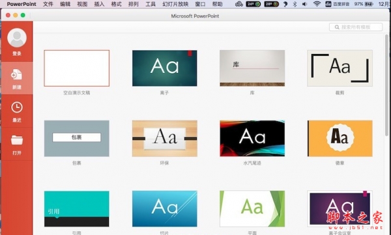The image size is (391, 235).
Task: Open the 窗口 menu
Action: 200,4
